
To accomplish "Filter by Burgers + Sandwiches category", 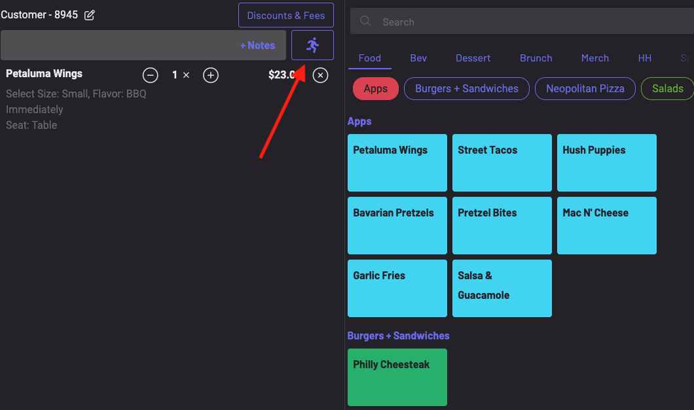I will tap(467, 89).
